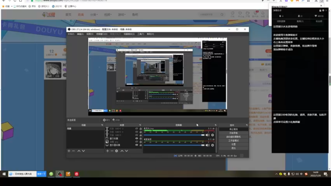Image resolution: width=331 pixels, height=186 pixels.
Task: Open the follow heart icon on Douyu header
Action: pos(240,14)
